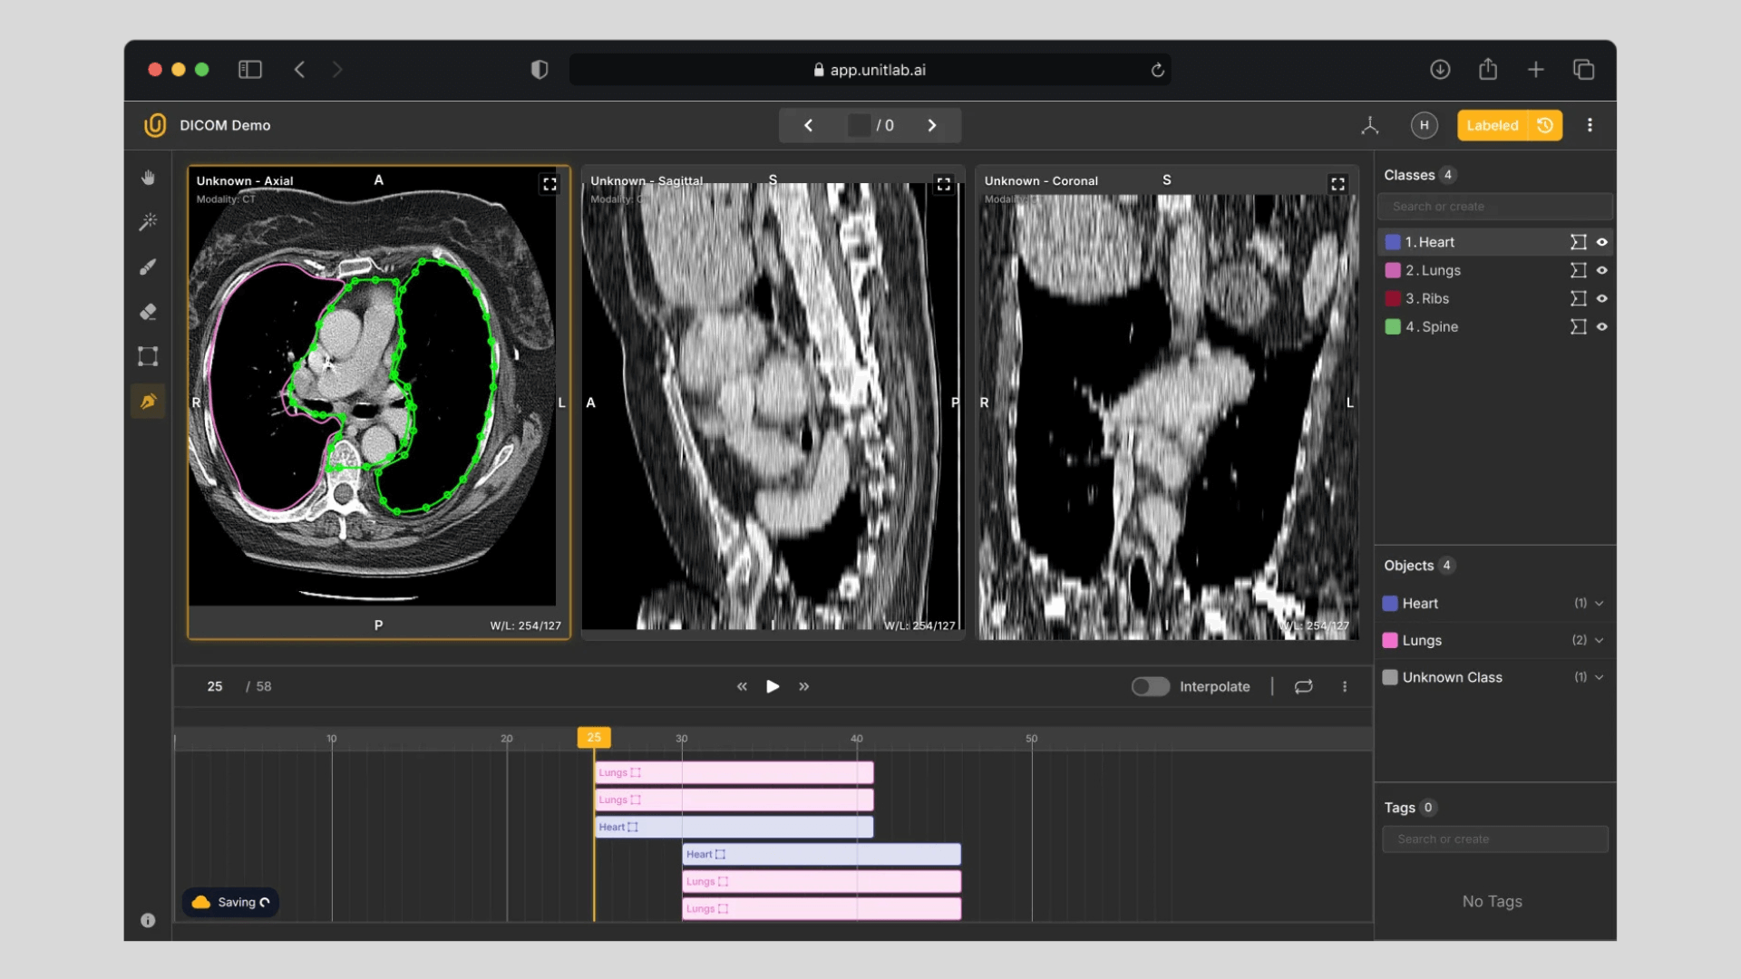
Task: Open the playback options menu beside Interpolate
Action: (x=1345, y=686)
